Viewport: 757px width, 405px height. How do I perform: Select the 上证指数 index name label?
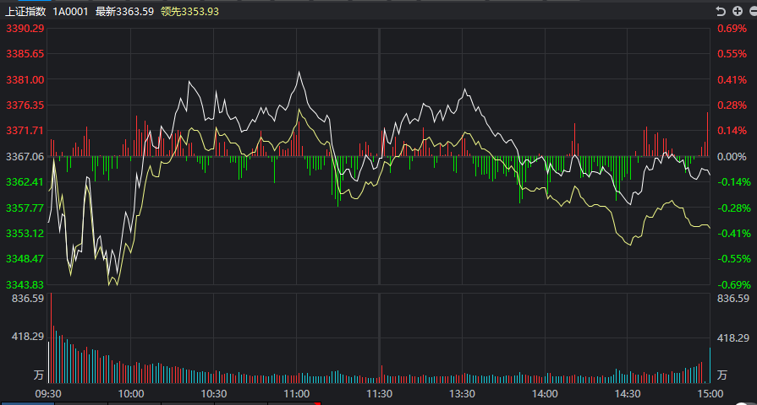click(25, 11)
